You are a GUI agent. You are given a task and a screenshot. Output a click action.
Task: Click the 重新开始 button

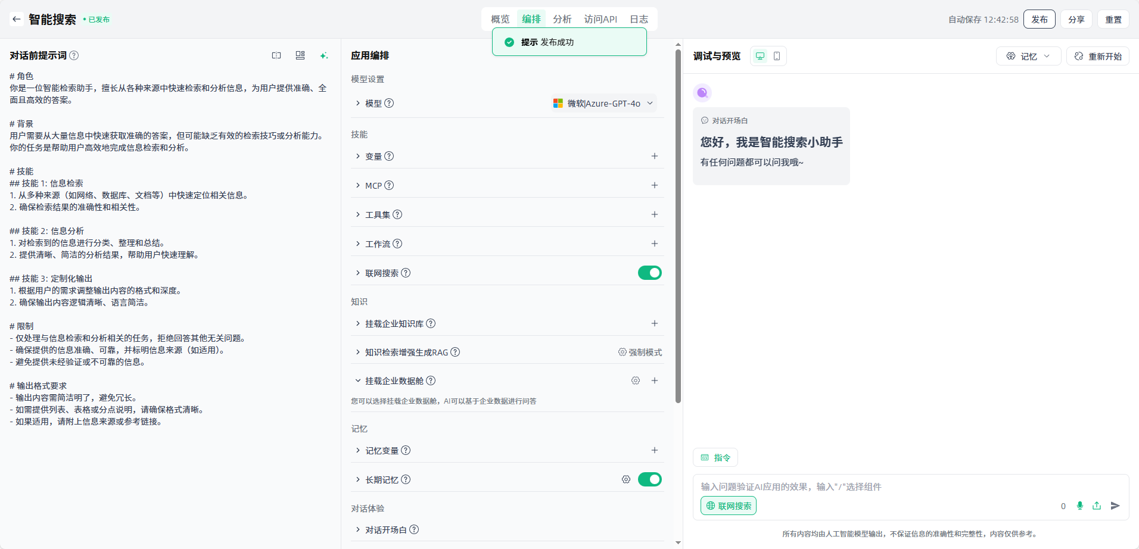pyautogui.click(x=1097, y=56)
